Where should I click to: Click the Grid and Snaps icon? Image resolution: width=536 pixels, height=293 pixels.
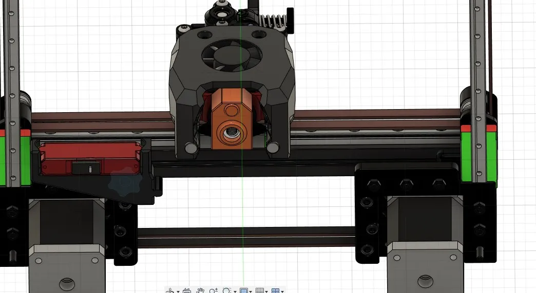pos(259,290)
